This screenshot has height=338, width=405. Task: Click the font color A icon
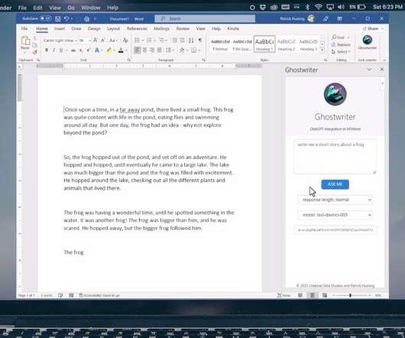[121, 50]
